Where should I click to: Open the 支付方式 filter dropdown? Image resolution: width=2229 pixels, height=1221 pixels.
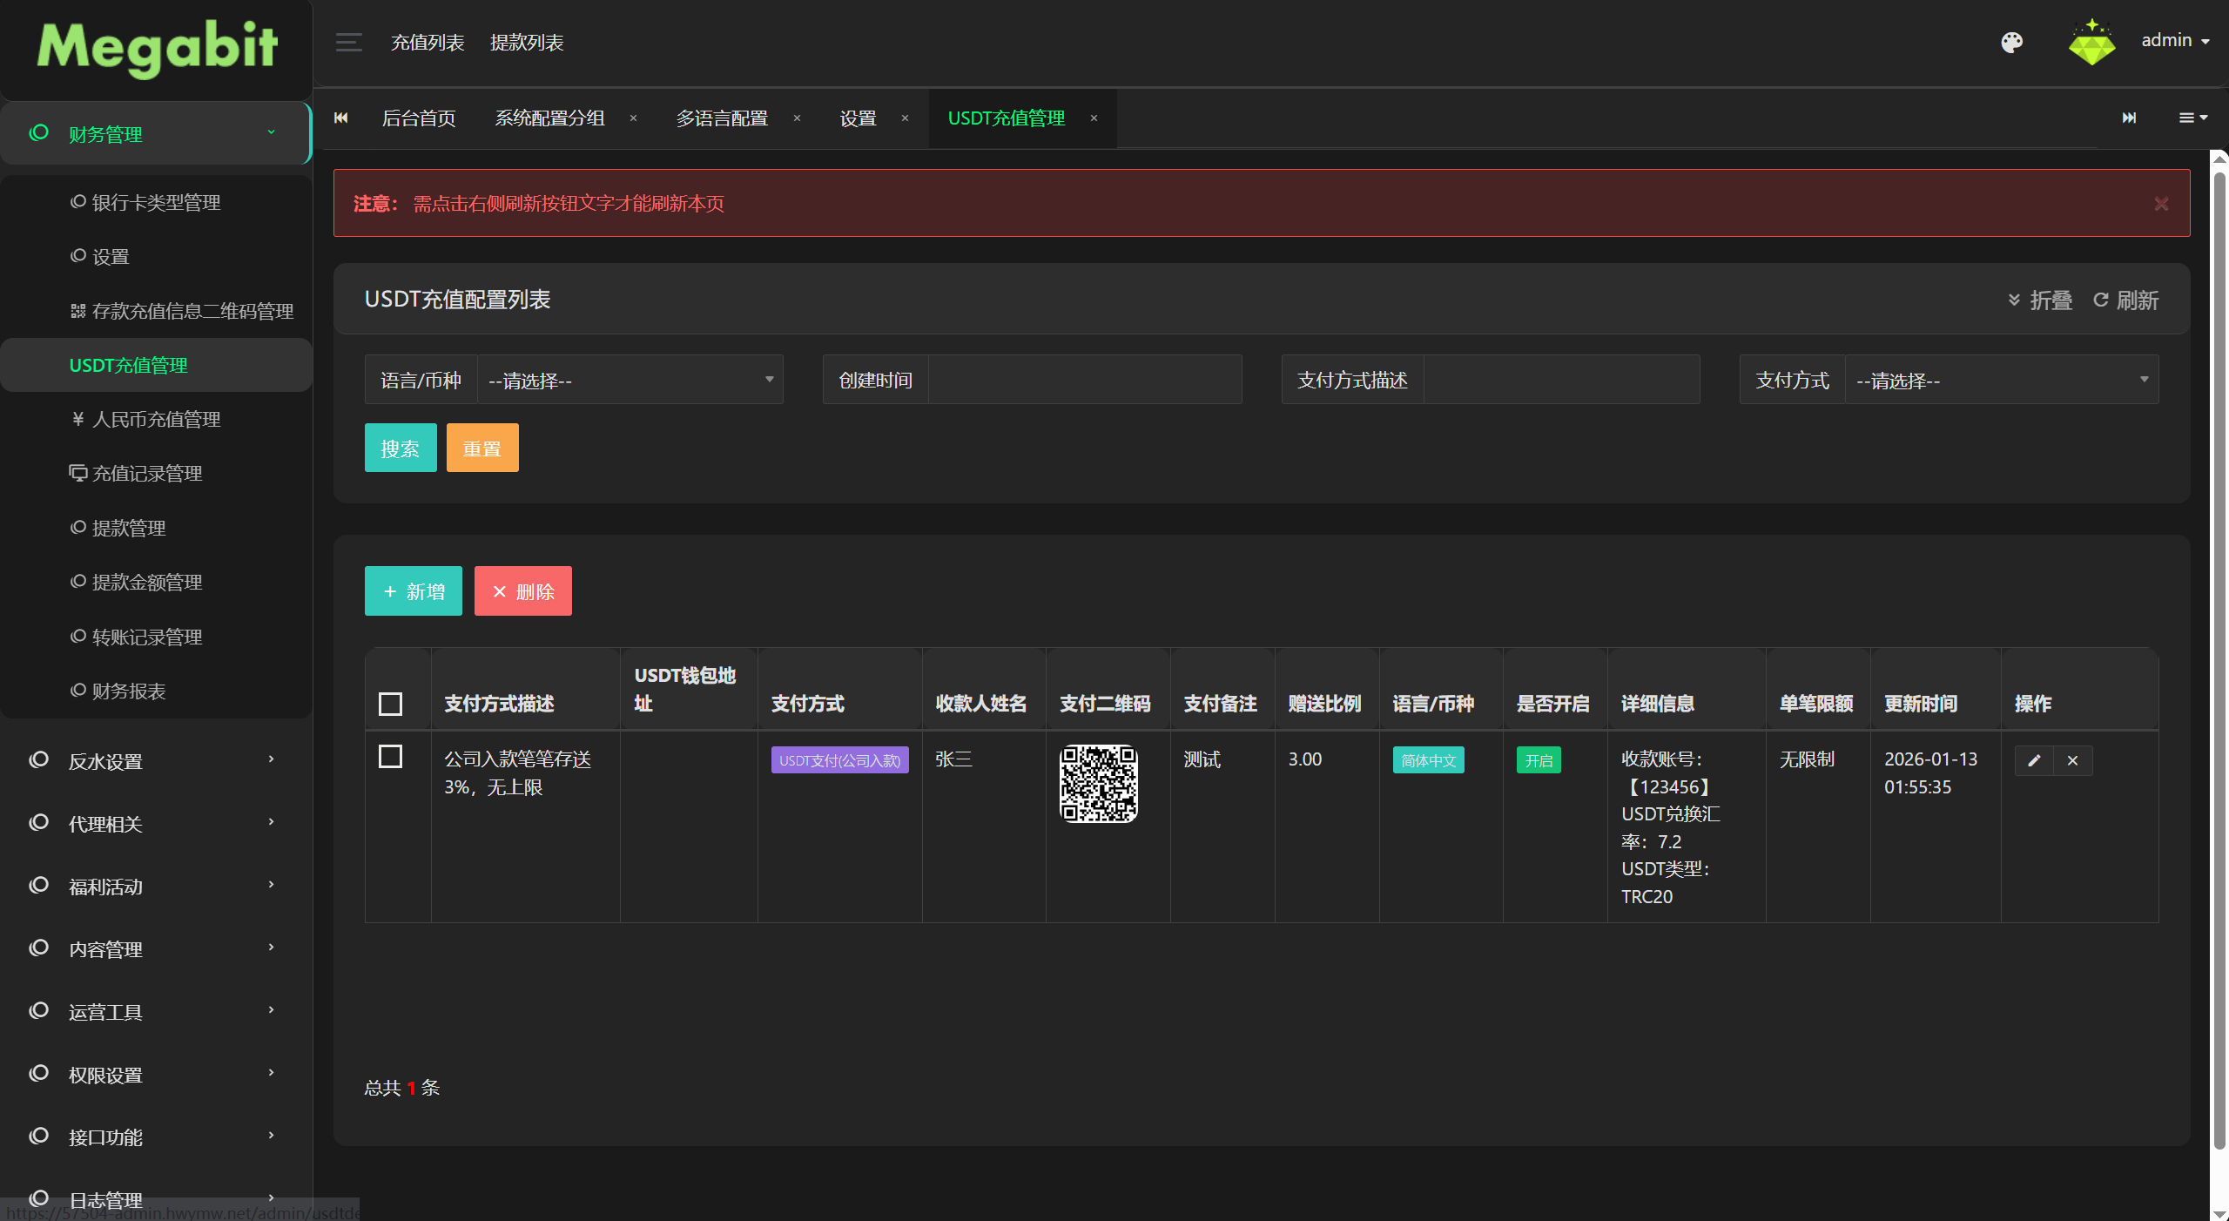pyautogui.click(x=2001, y=380)
